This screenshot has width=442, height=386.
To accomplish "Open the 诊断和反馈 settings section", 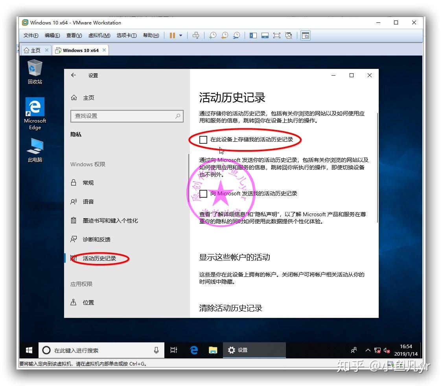I will click(96, 239).
